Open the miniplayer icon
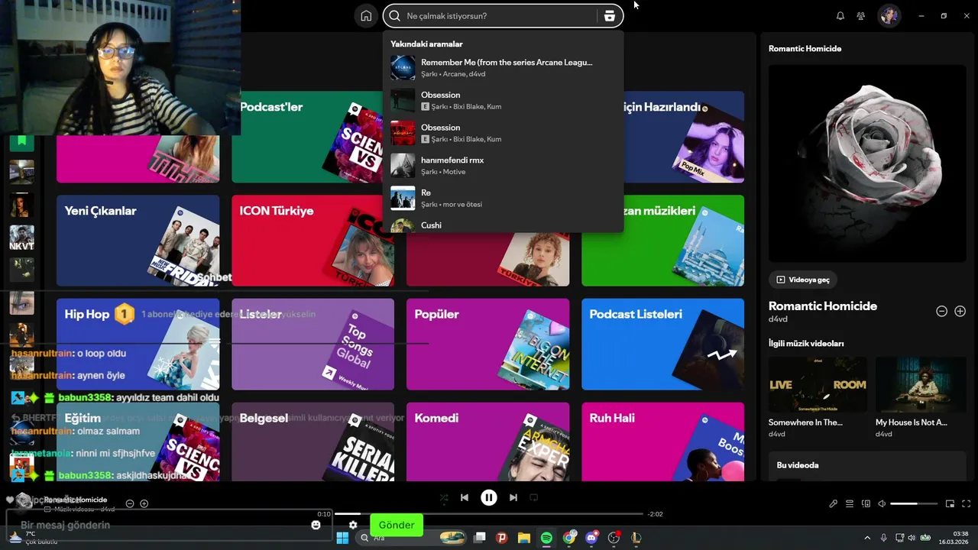Viewport: 978px width, 550px height. pyautogui.click(x=950, y=503)
